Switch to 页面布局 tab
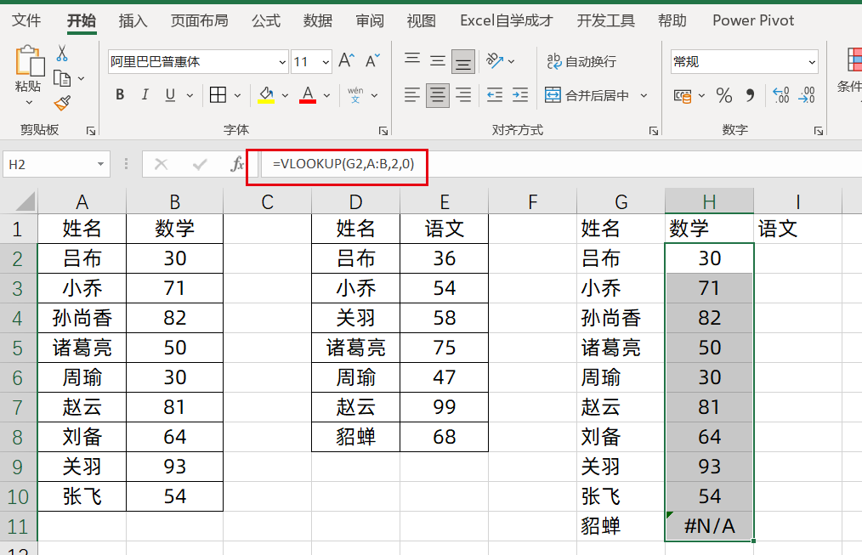Image resolution: width=862 pixels, height=555 pixels. (199, 21)
